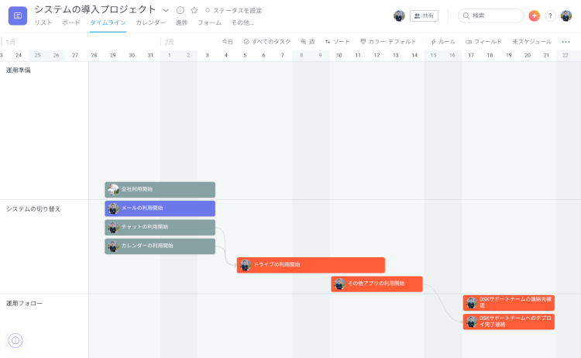The image size is (581, 358).
Task: Switch to the ボード tab
Action: coord(70,23)
